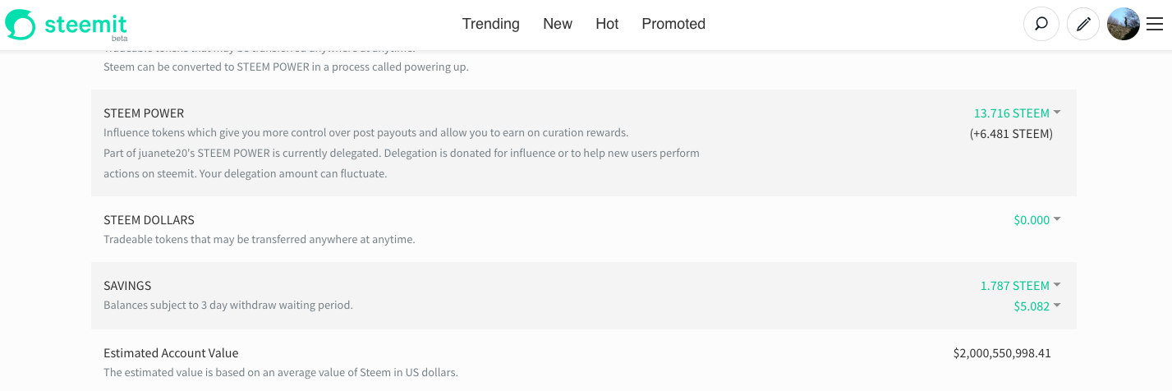Screen dimensions: 1172x391
Task: Click the pencil icon to write post
Action: pyautogui.click(x=1083, y=24)
